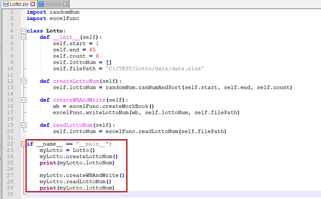Click on 'import excelFunc' text

[53, 18]
